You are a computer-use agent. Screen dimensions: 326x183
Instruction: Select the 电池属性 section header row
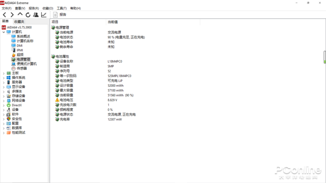[x=60, y=56]
